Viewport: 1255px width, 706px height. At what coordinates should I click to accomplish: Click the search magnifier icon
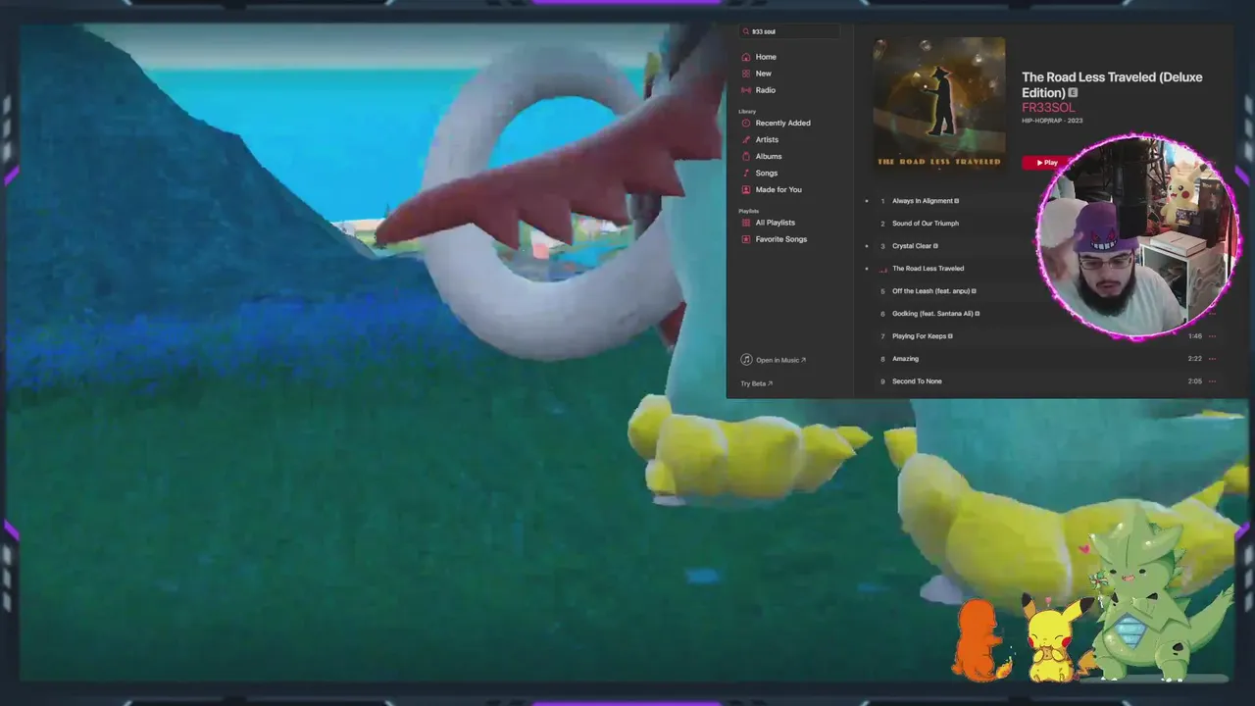tap(746, 31)
